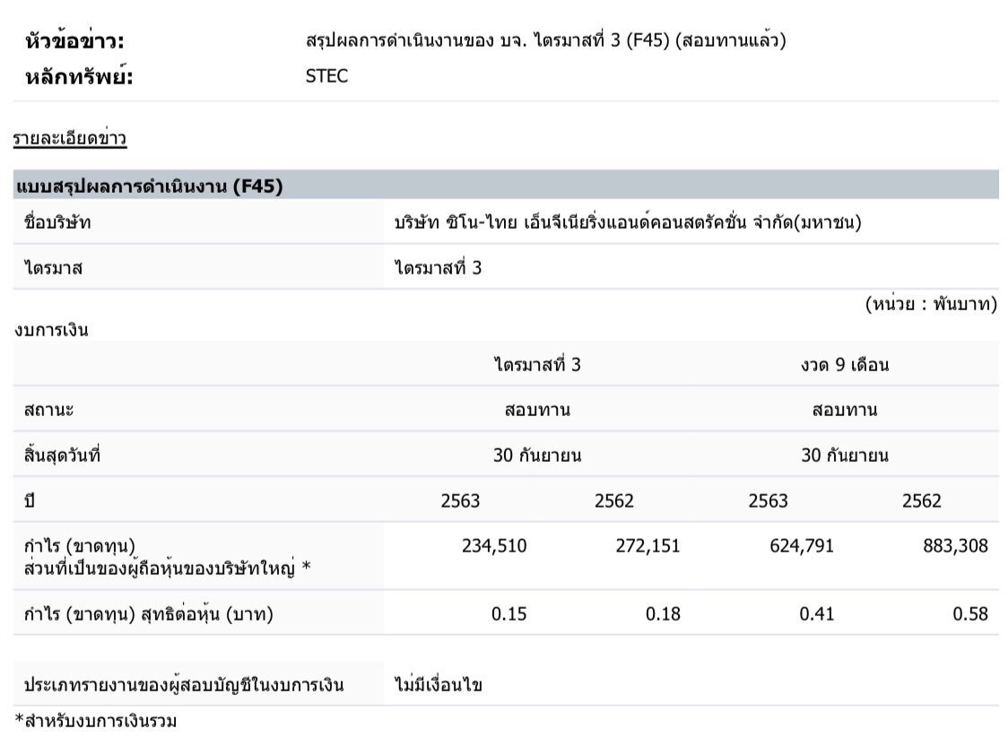Click the footnote *สำหรับงบการเงินรวม
Screen dimensions: 1008x746
click(x=95, y=721)
